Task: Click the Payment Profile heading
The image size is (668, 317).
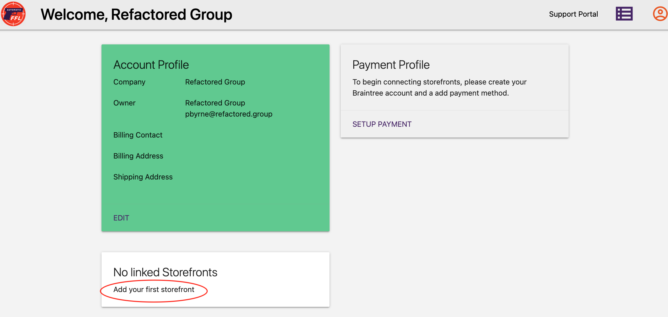Action: (391, 65)
